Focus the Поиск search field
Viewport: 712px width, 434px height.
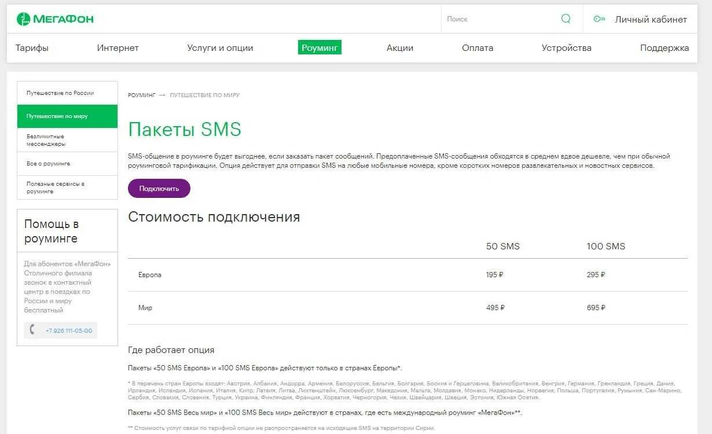(500, 19)
